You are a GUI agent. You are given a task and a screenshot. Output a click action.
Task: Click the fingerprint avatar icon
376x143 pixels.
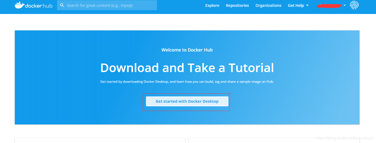click(x=354, y=5)
